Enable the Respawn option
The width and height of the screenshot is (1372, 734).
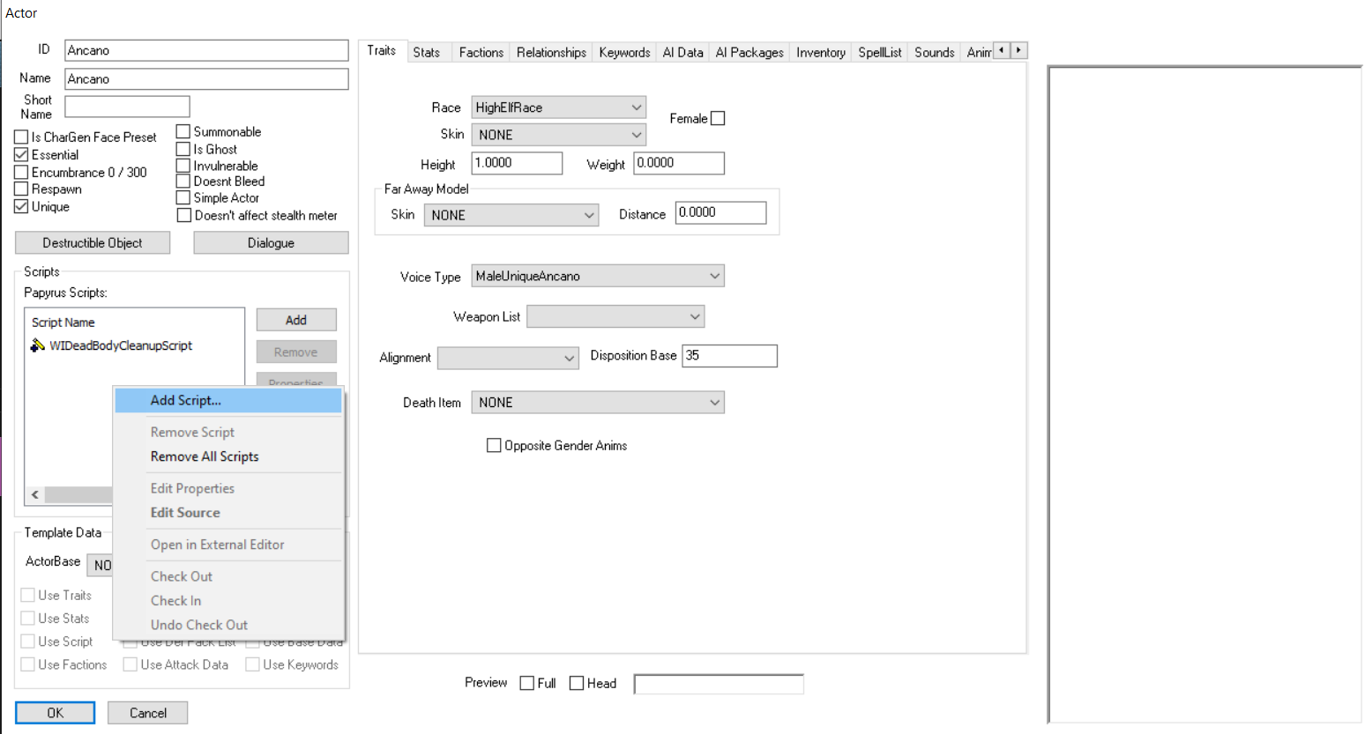20,189
